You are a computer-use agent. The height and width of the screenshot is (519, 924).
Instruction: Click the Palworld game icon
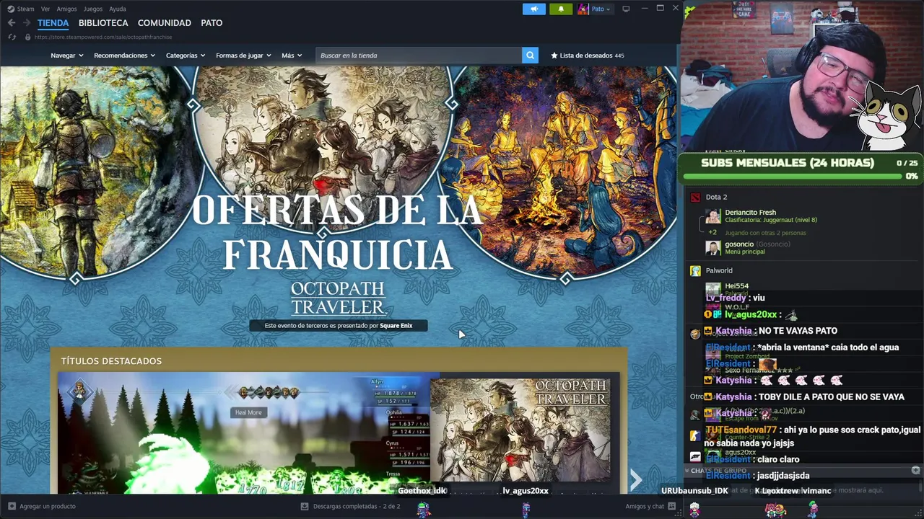tap(695, 270)
